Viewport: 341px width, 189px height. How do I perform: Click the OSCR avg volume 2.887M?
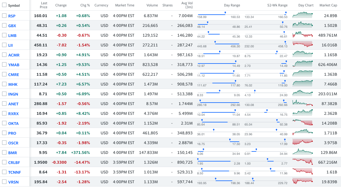click(x=185, y=143)
